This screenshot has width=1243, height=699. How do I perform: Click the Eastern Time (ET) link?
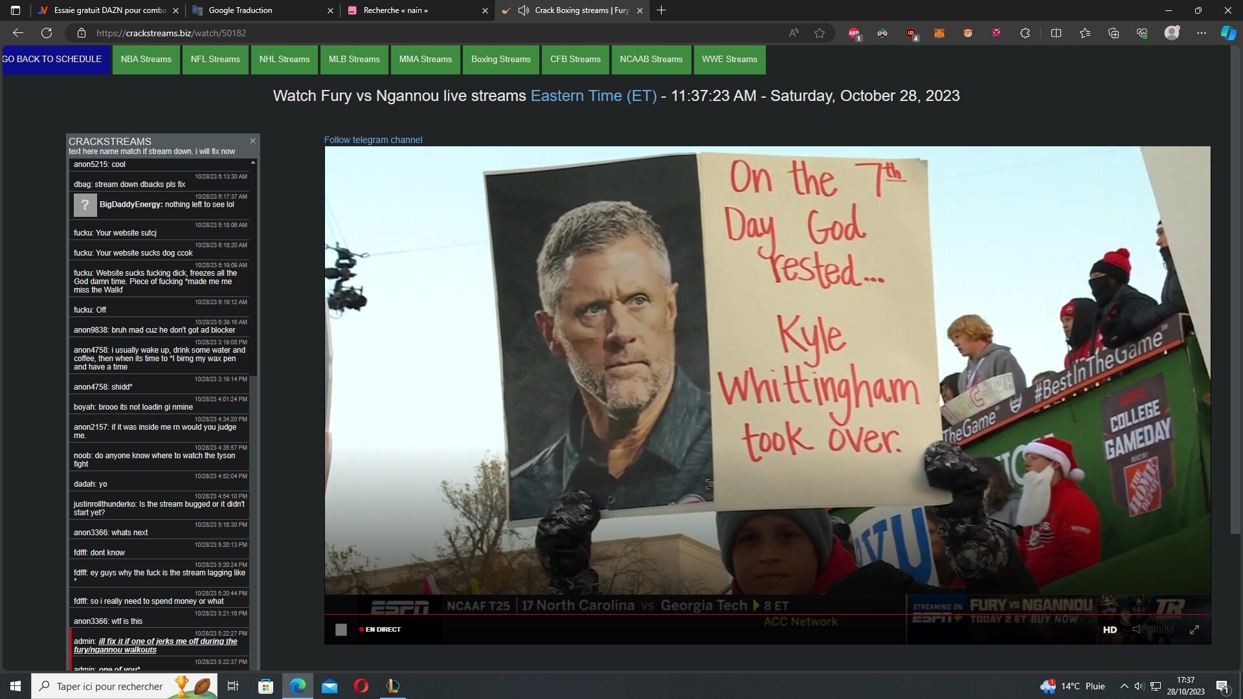click(594, 96)
